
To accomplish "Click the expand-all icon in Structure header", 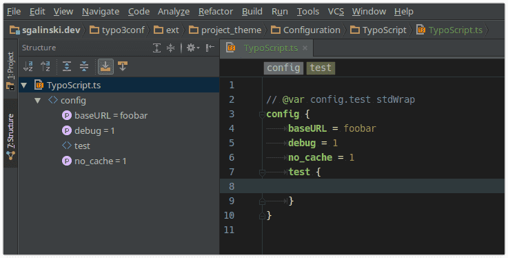I will pyautogui.click(x=156, y=48).
